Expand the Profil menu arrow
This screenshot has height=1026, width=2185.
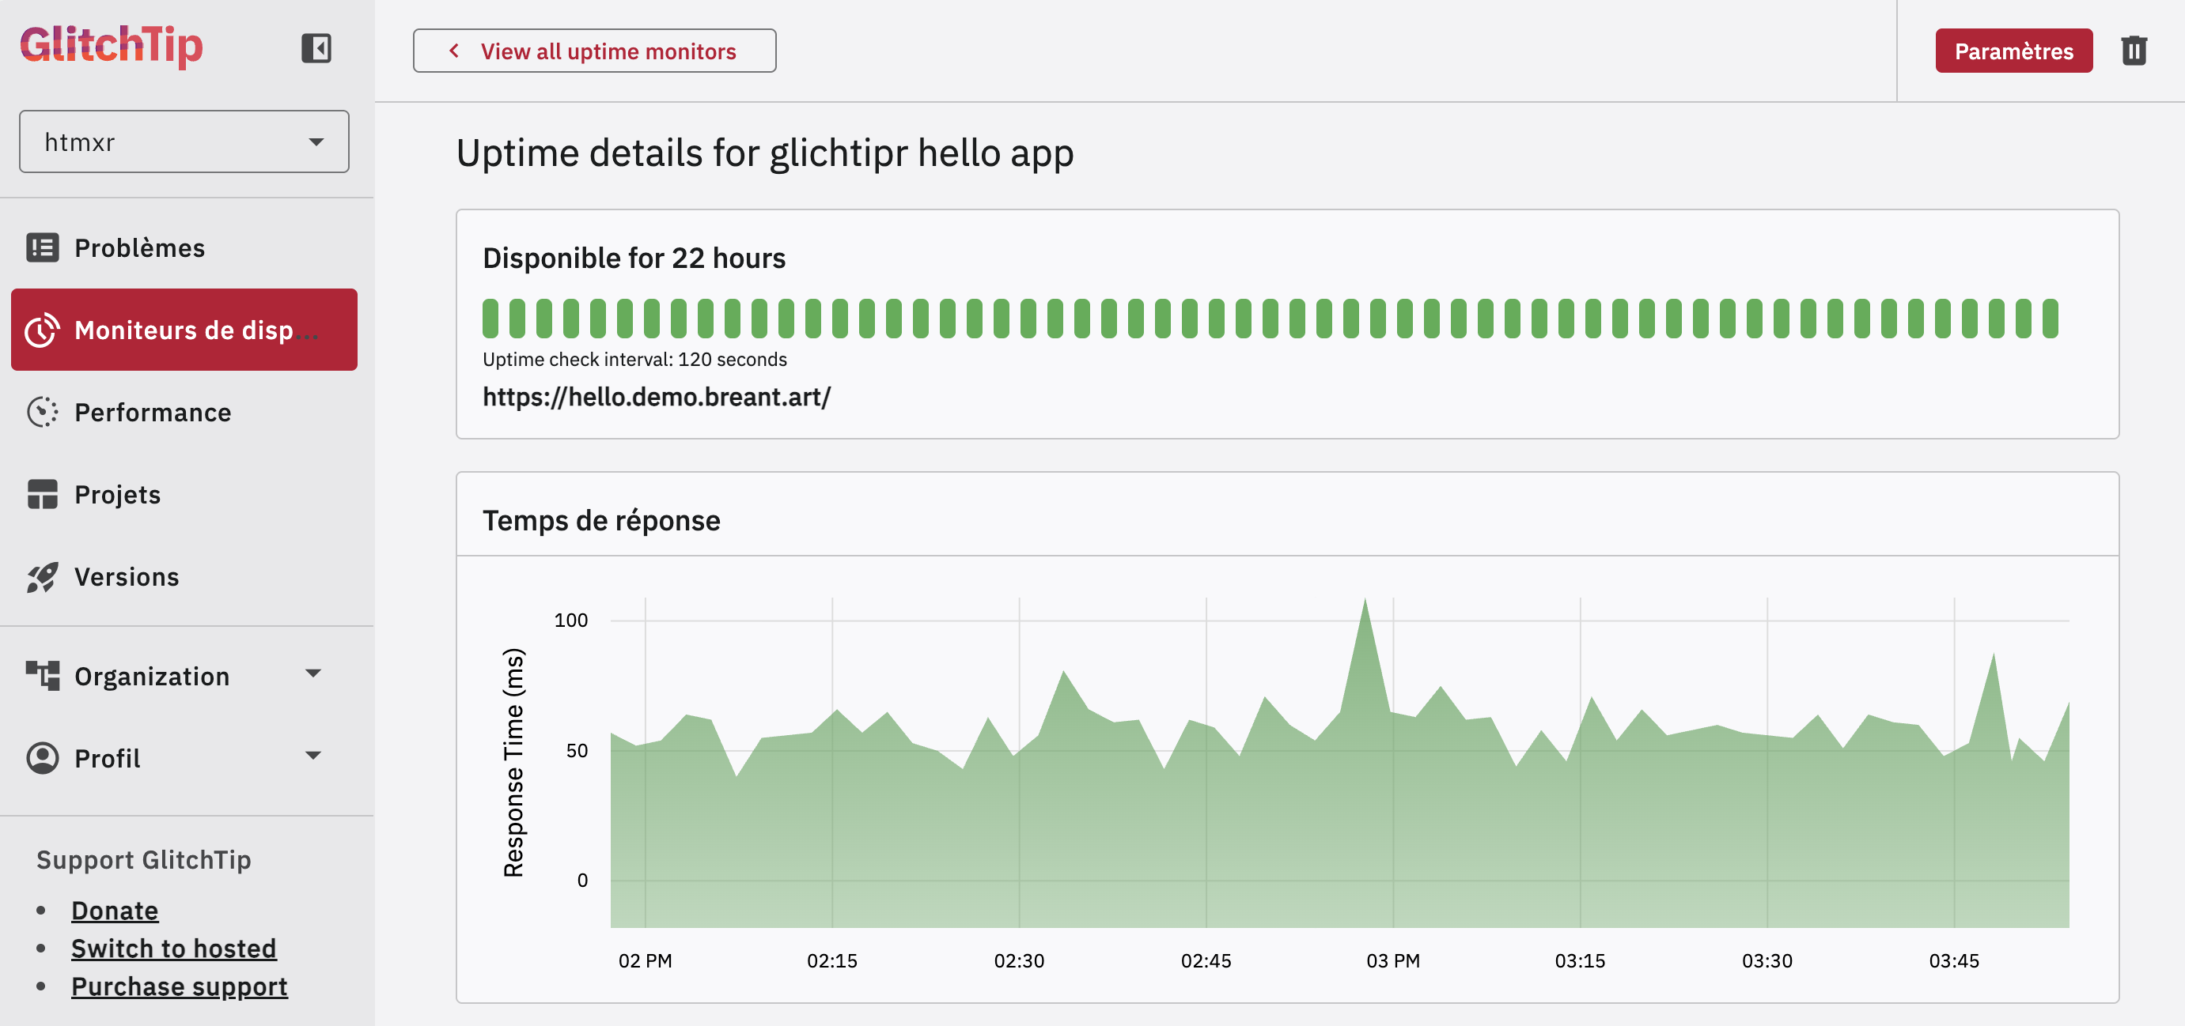coord(313,755)
